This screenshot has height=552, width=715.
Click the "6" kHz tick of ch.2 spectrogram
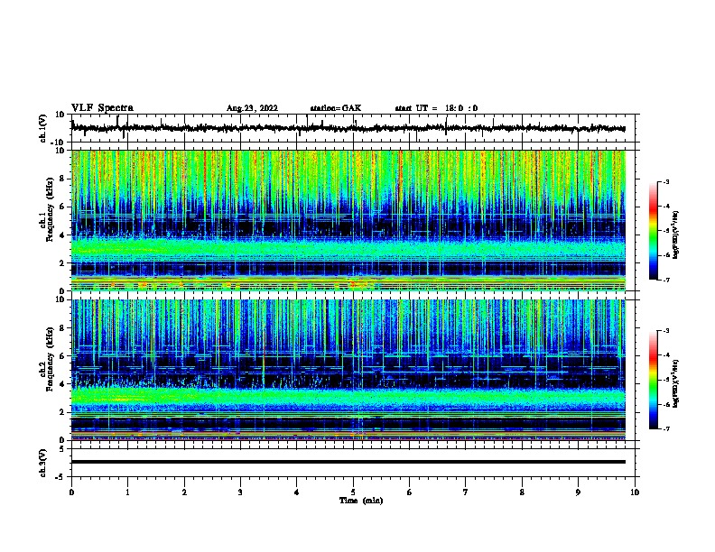(62, 356)
